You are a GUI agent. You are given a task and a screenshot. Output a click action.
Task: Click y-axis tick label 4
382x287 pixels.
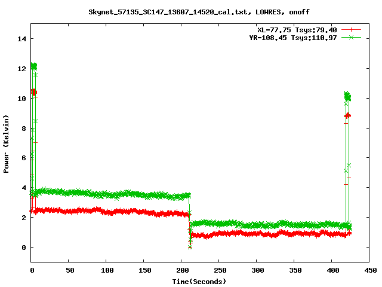pyautogui.click(x=24, y=188)
